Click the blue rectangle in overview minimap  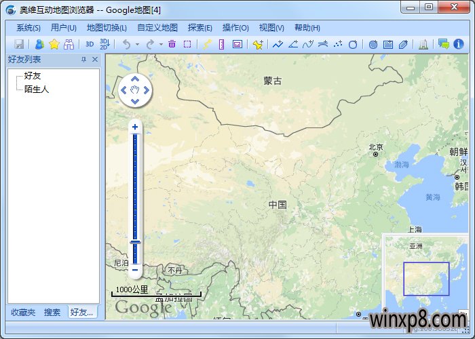click(426, 279)
